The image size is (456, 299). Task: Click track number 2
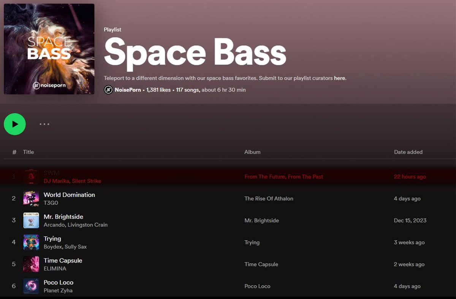pyautogui.click(x=14, y=199)
